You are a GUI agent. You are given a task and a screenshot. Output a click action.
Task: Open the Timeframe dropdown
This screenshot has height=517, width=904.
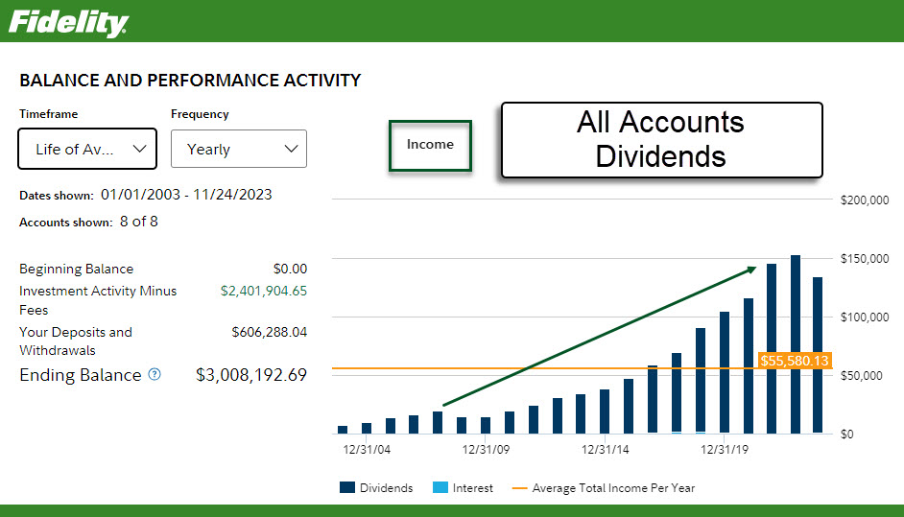pos(86,149)
